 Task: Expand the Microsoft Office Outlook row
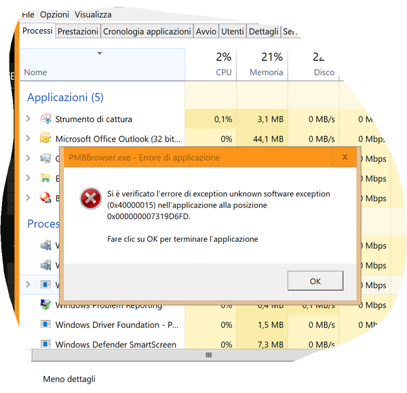click(28, 138)
